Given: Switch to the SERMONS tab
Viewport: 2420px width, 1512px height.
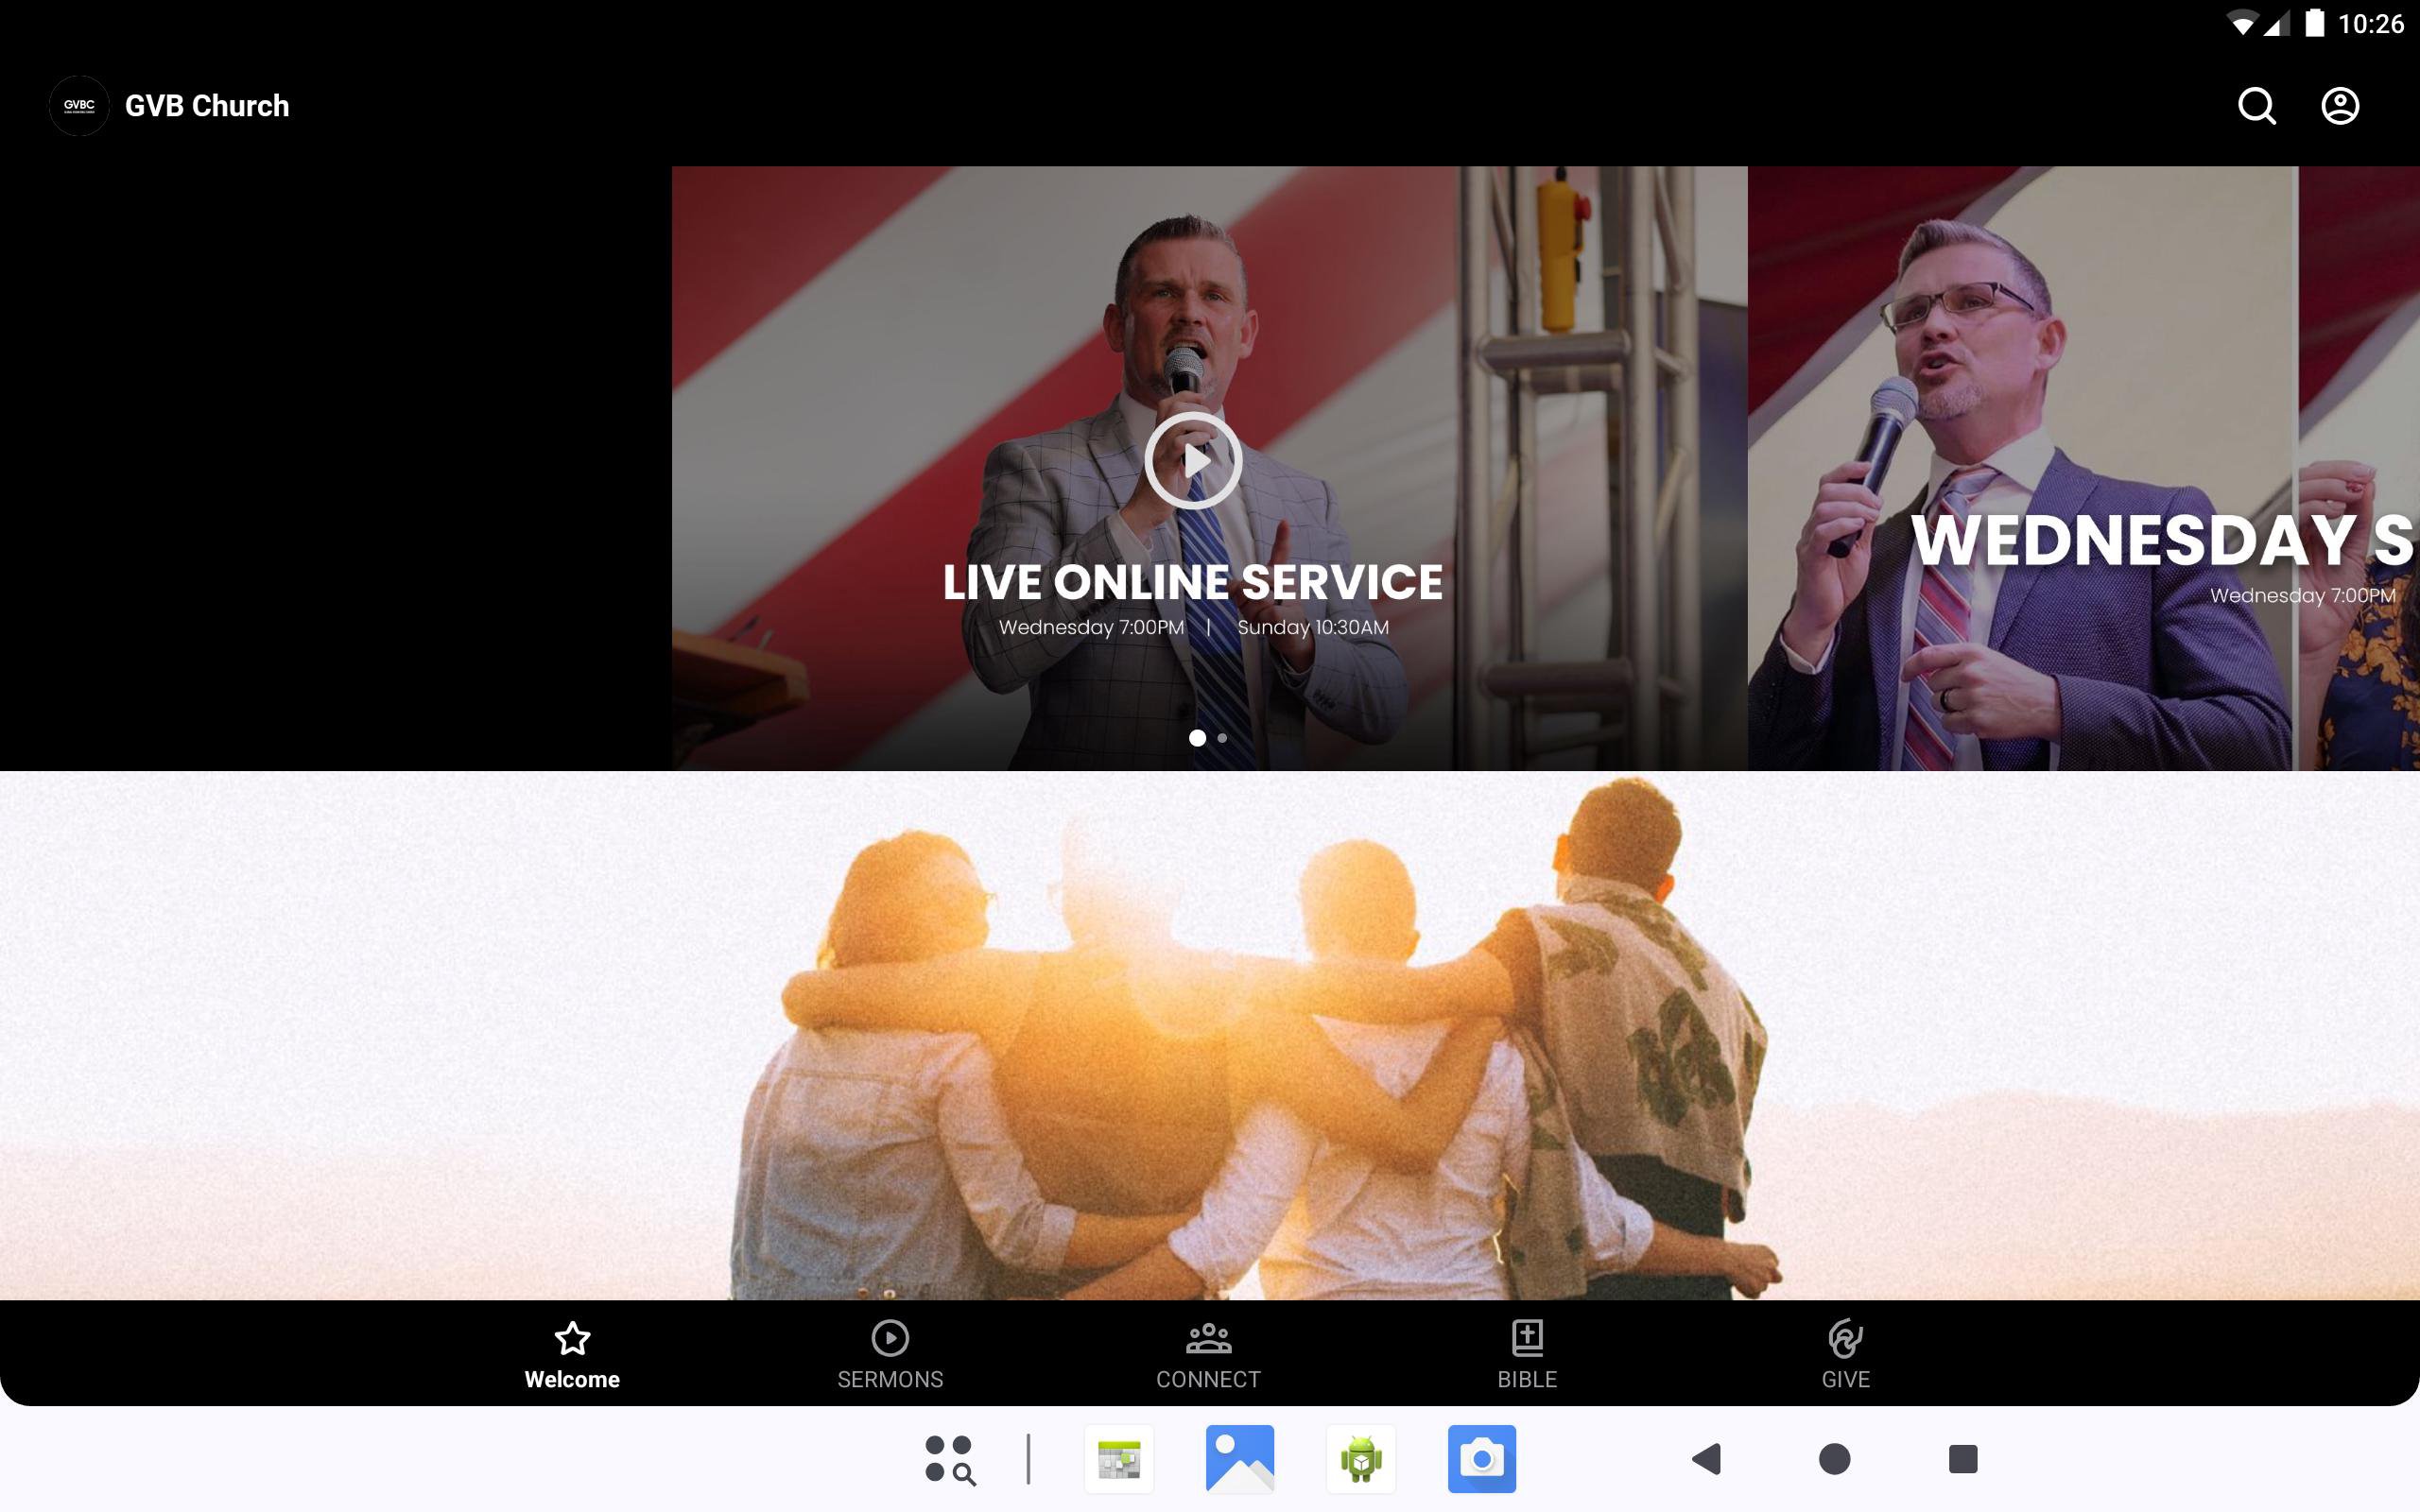Looking at the screenshot, I should coord(890,1355).
